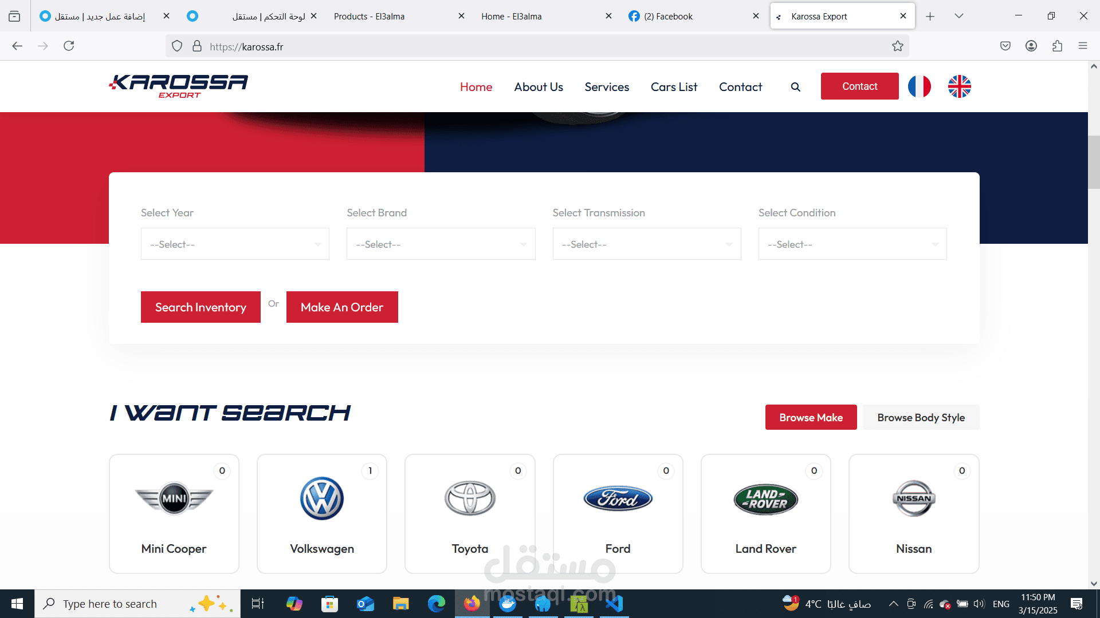Click the Make An Order button
Image resolution: width=1100 pixels, height=618 pixels.
pos(342,307)
